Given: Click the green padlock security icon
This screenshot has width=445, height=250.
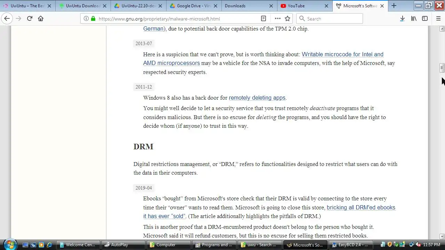Looking at the screenshot, I should (x=93, y=19).
